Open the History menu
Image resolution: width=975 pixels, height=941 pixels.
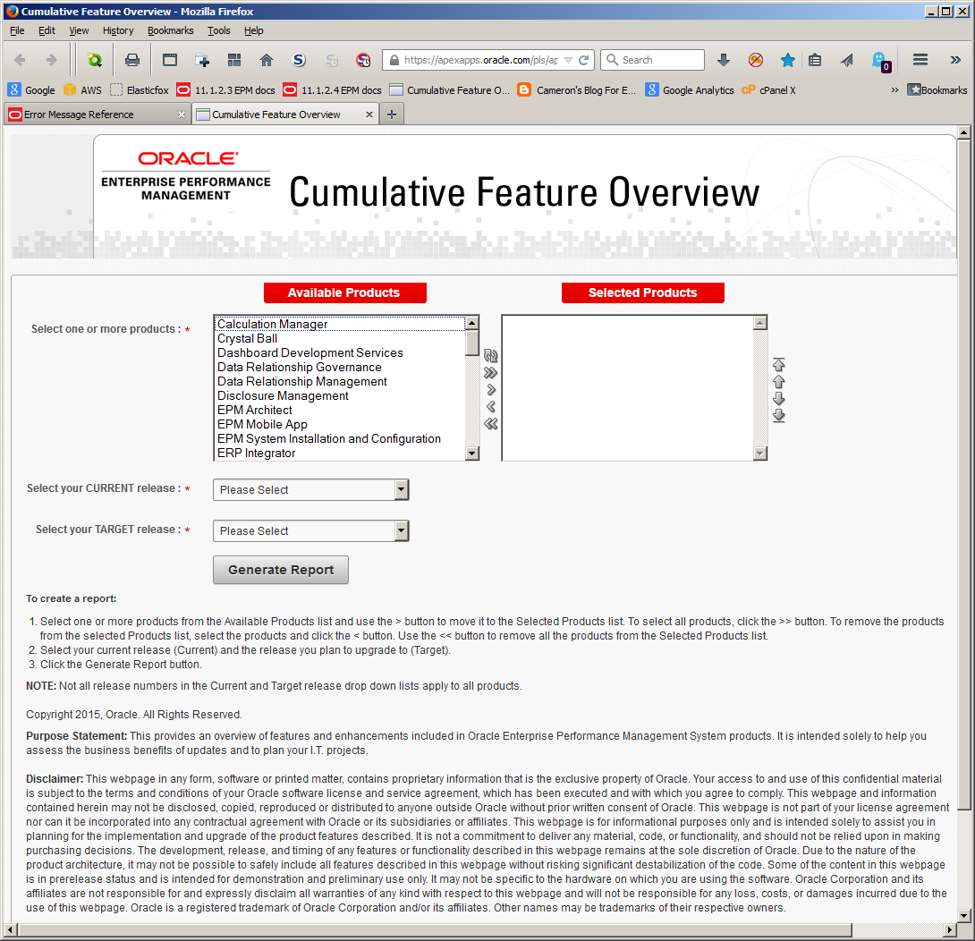click(118, 30)
